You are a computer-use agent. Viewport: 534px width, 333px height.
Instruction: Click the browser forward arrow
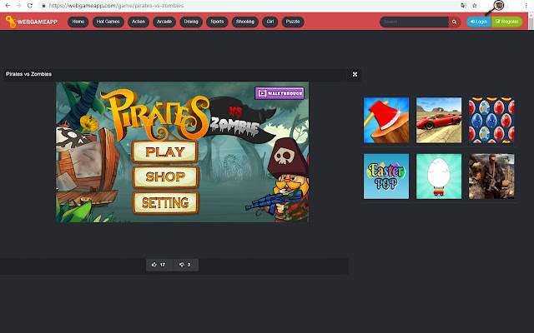(18, 6)
